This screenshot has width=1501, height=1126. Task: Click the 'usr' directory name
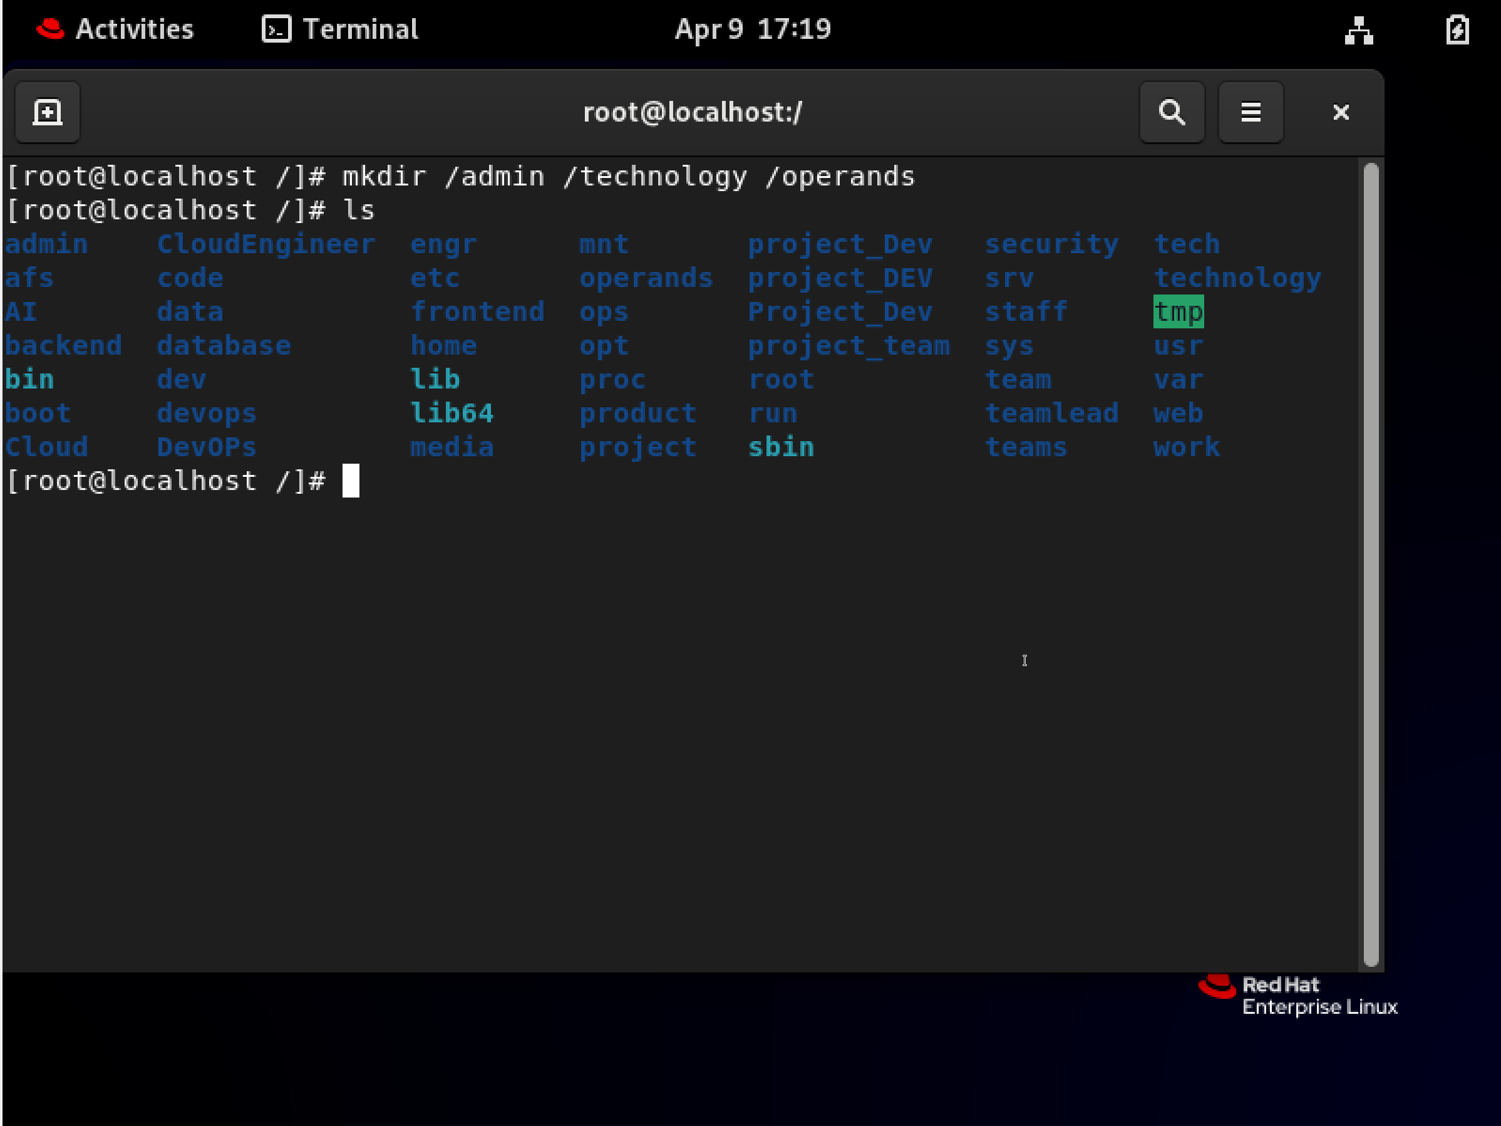click(x=1179, y=346)
